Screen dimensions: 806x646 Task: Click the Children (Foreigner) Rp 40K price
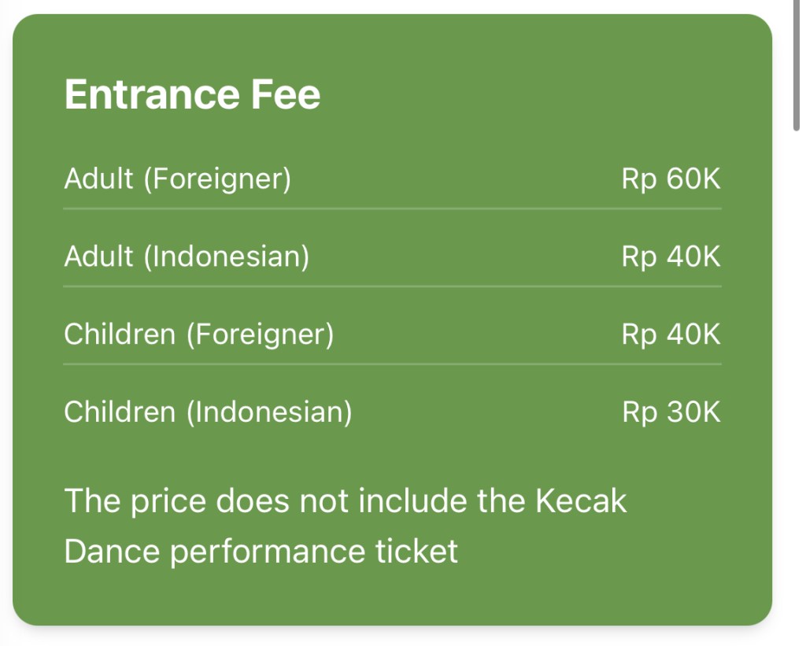671,334
